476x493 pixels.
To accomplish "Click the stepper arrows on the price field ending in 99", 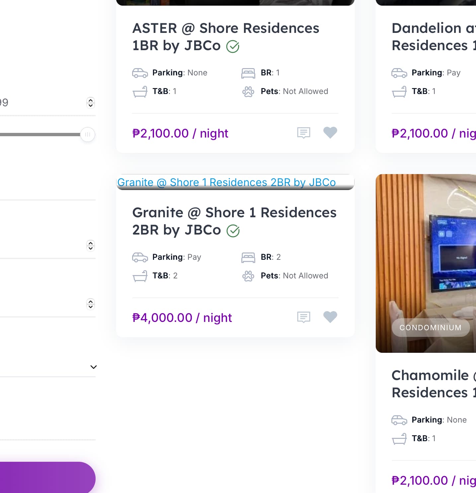I will [x=91, y=103].
